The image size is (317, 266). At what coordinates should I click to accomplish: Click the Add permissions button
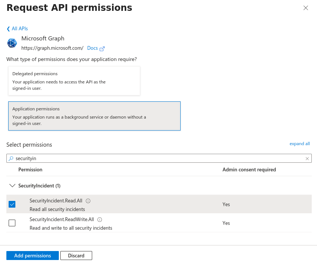33,256
